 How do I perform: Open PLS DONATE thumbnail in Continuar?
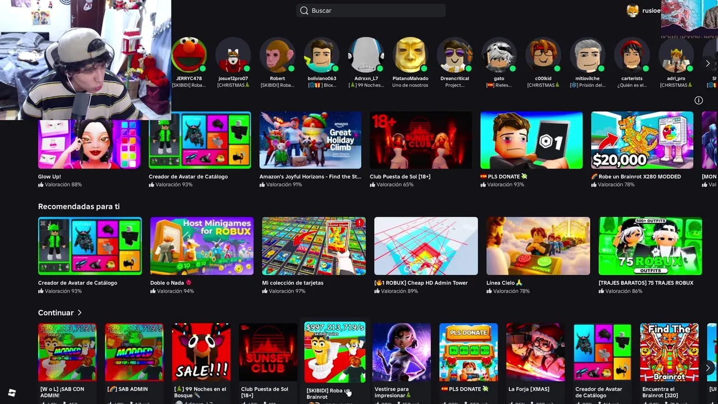[x=468, y=352]
